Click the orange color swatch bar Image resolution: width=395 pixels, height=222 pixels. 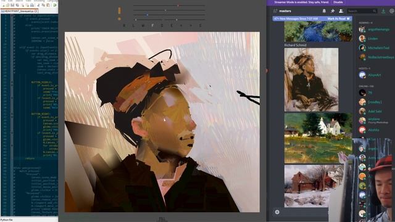[x=119, y=10]
